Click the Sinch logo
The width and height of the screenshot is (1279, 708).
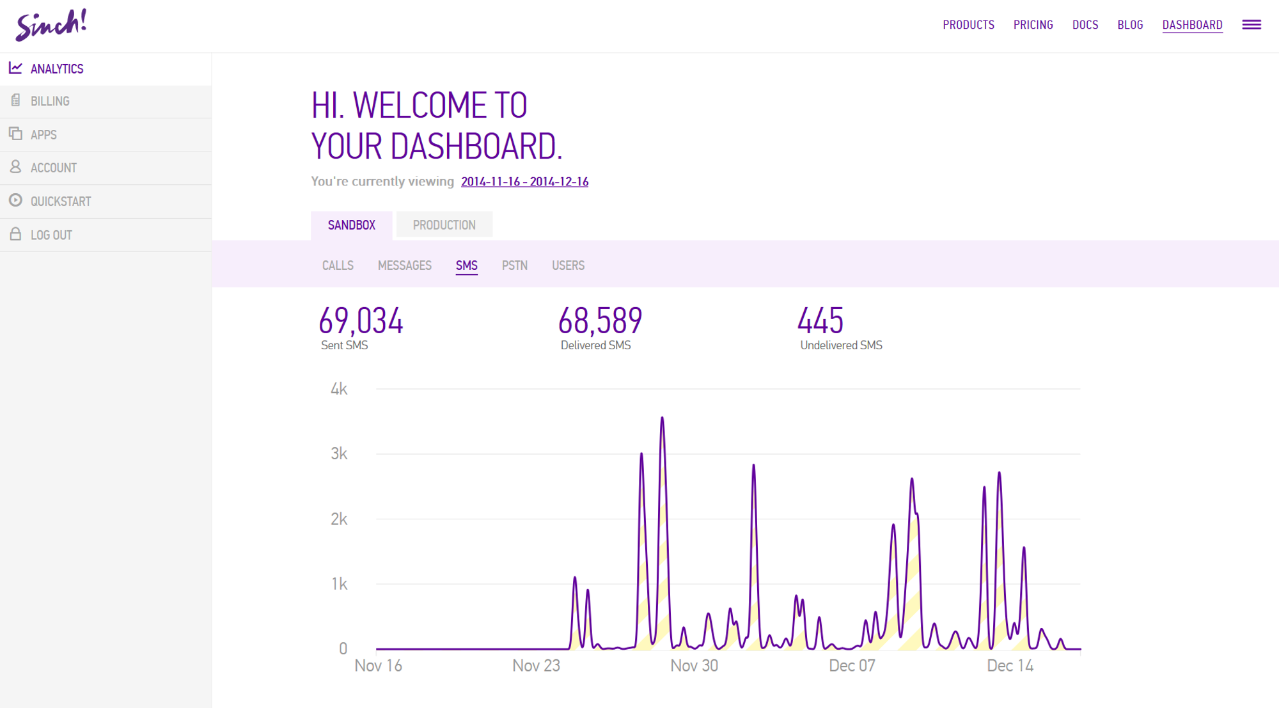click(x=51, y=25)
